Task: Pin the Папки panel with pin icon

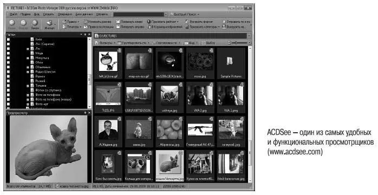Action: (x=86, y=35)
